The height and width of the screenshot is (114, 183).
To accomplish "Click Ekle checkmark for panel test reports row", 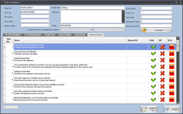I will 153,80.
